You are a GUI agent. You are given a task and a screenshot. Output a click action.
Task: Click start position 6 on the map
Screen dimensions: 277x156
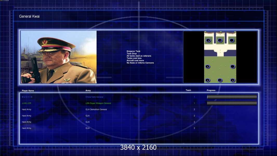(208, 80)
